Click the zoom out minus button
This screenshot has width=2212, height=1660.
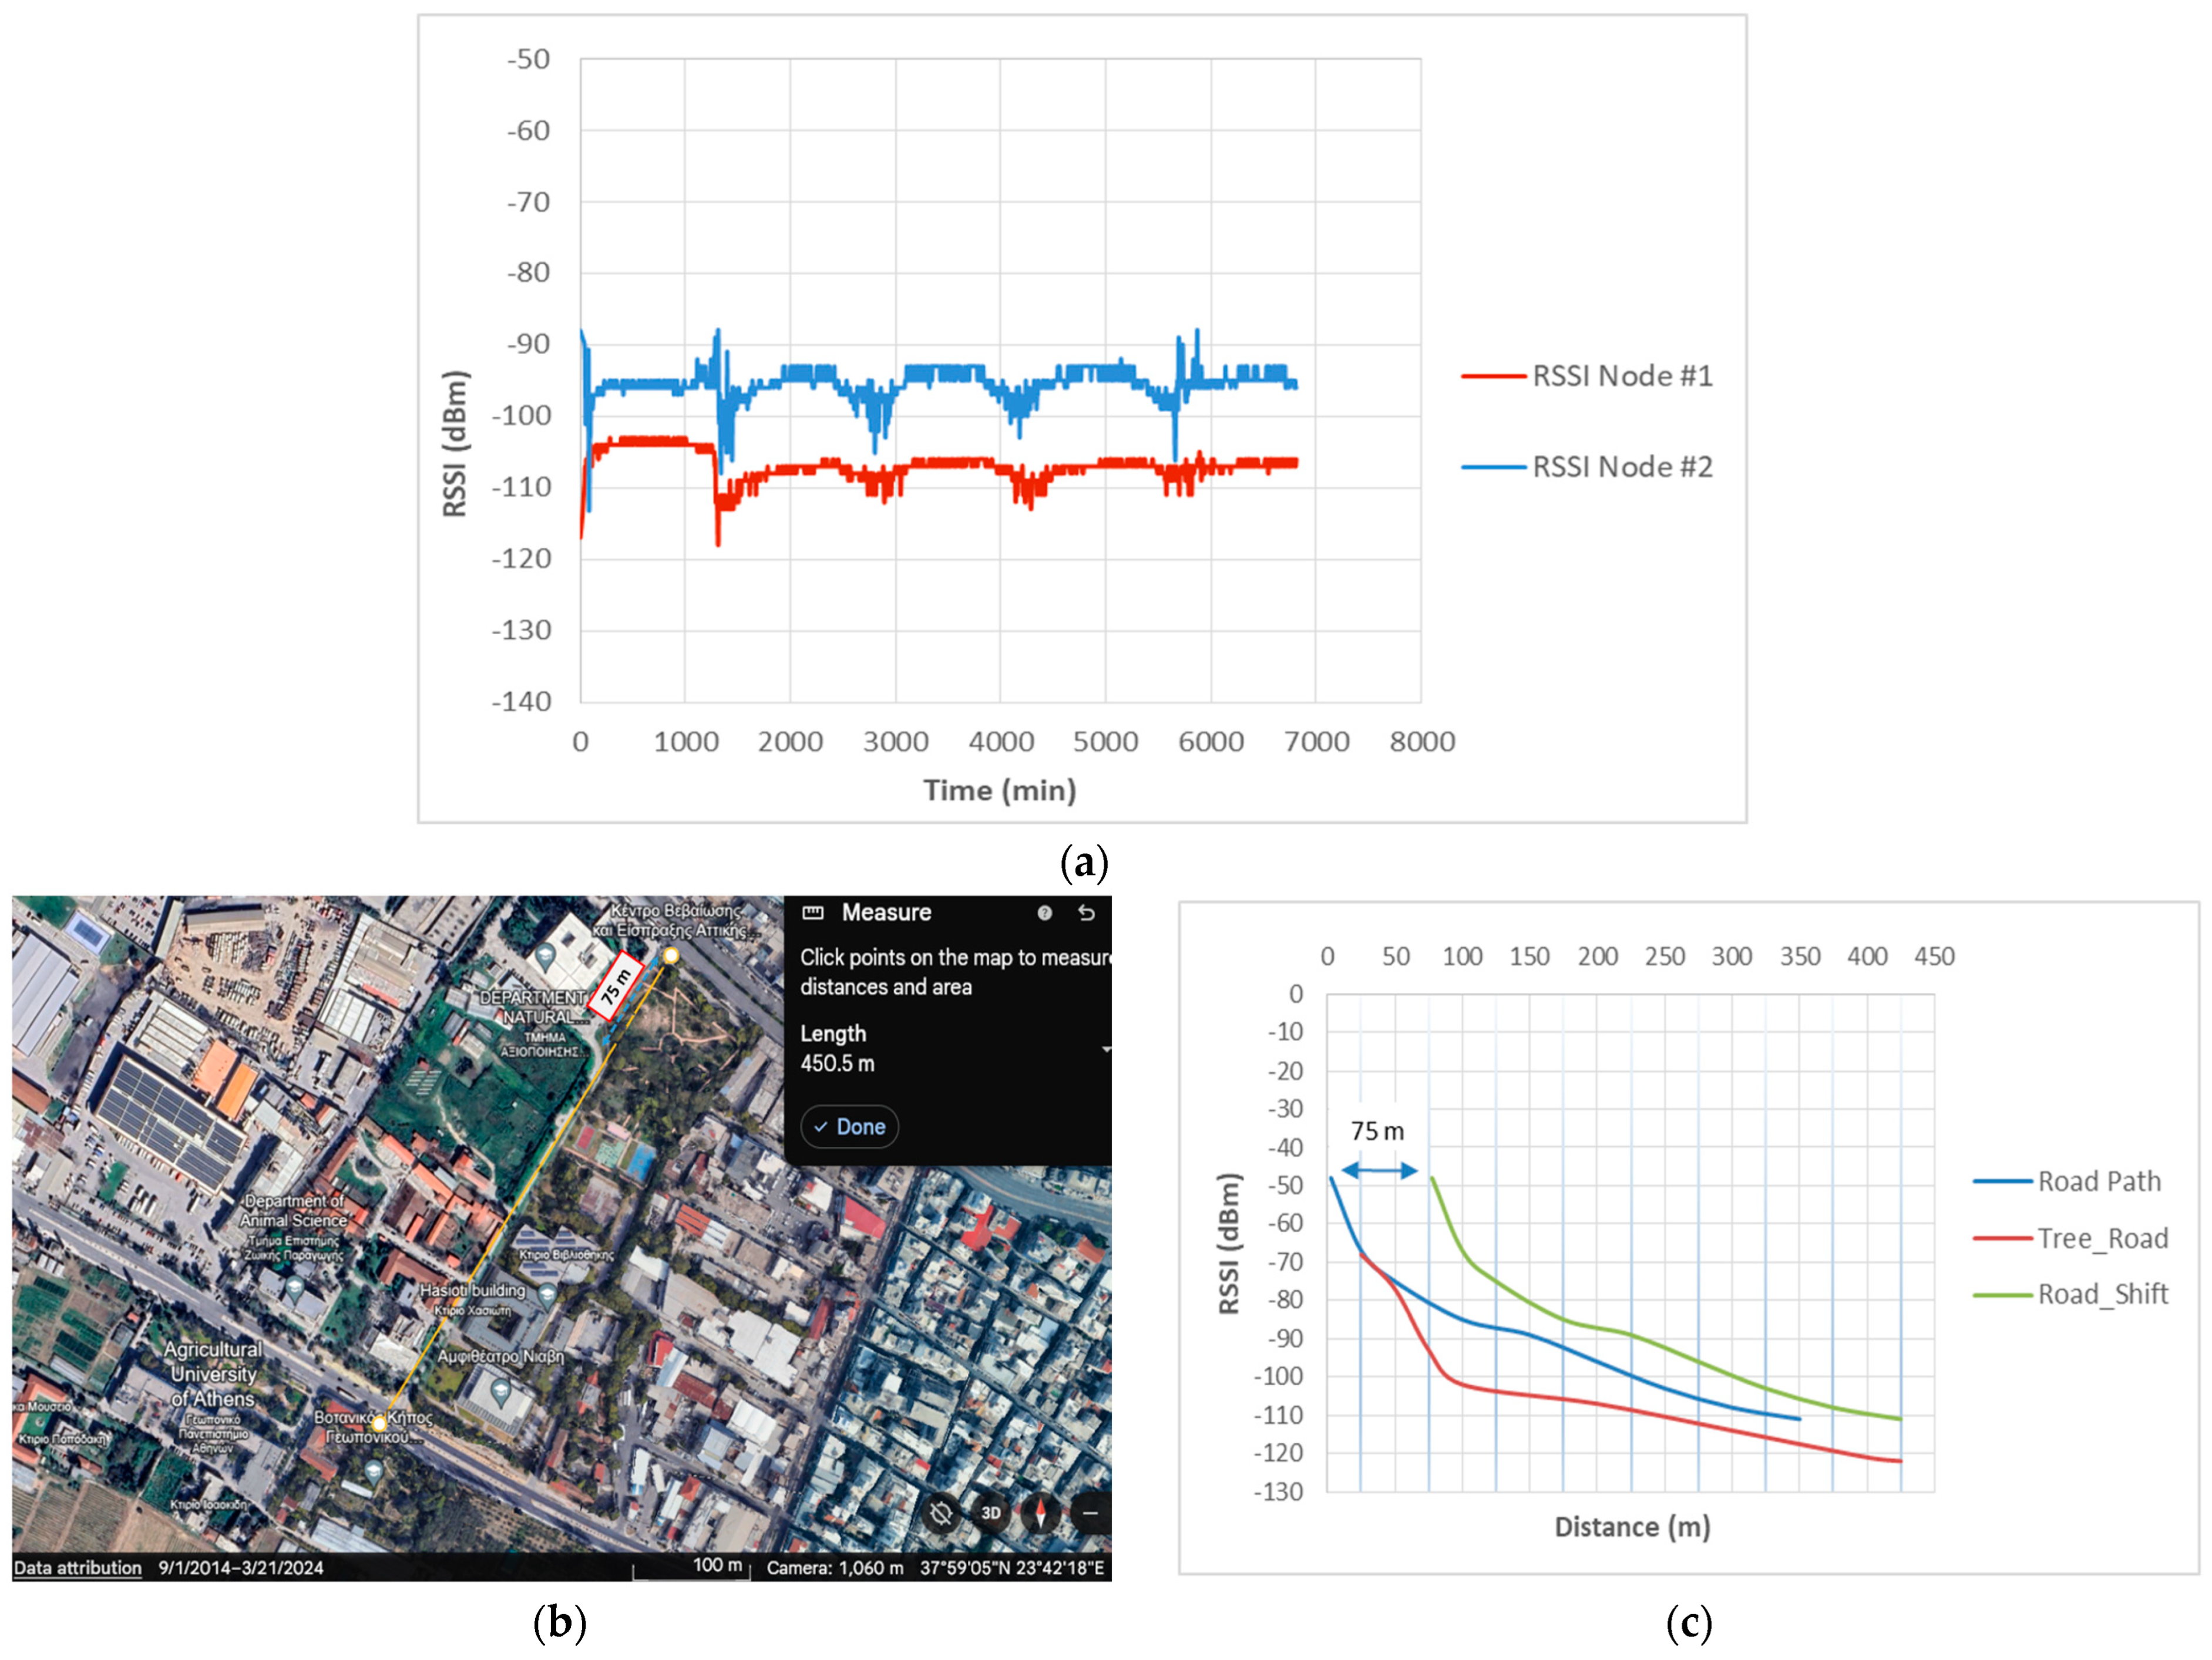point(1090,1513)
